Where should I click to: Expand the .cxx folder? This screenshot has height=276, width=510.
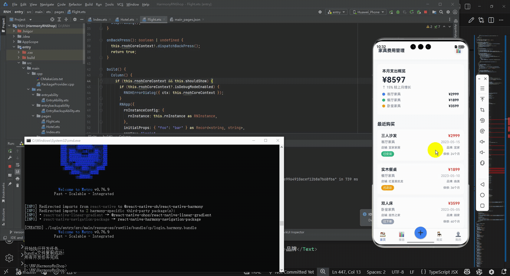coord(19,53)
